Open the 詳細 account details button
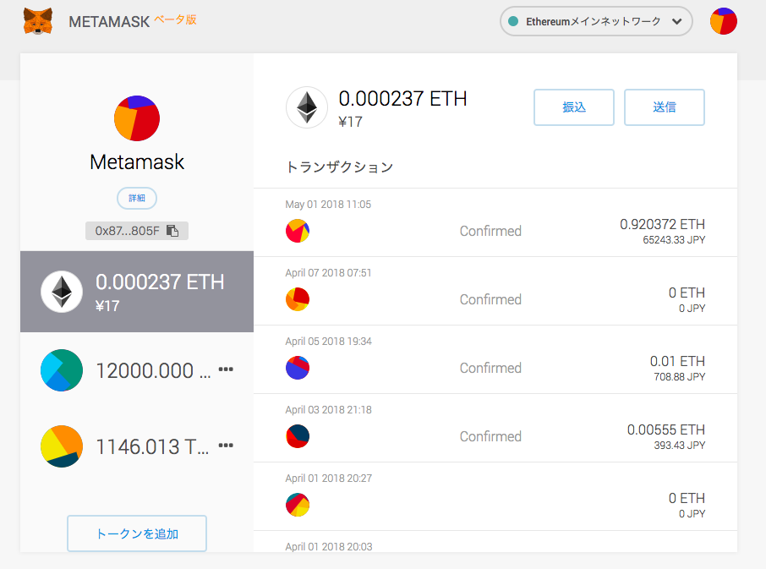Screen dimensions: 766x569 137,198
